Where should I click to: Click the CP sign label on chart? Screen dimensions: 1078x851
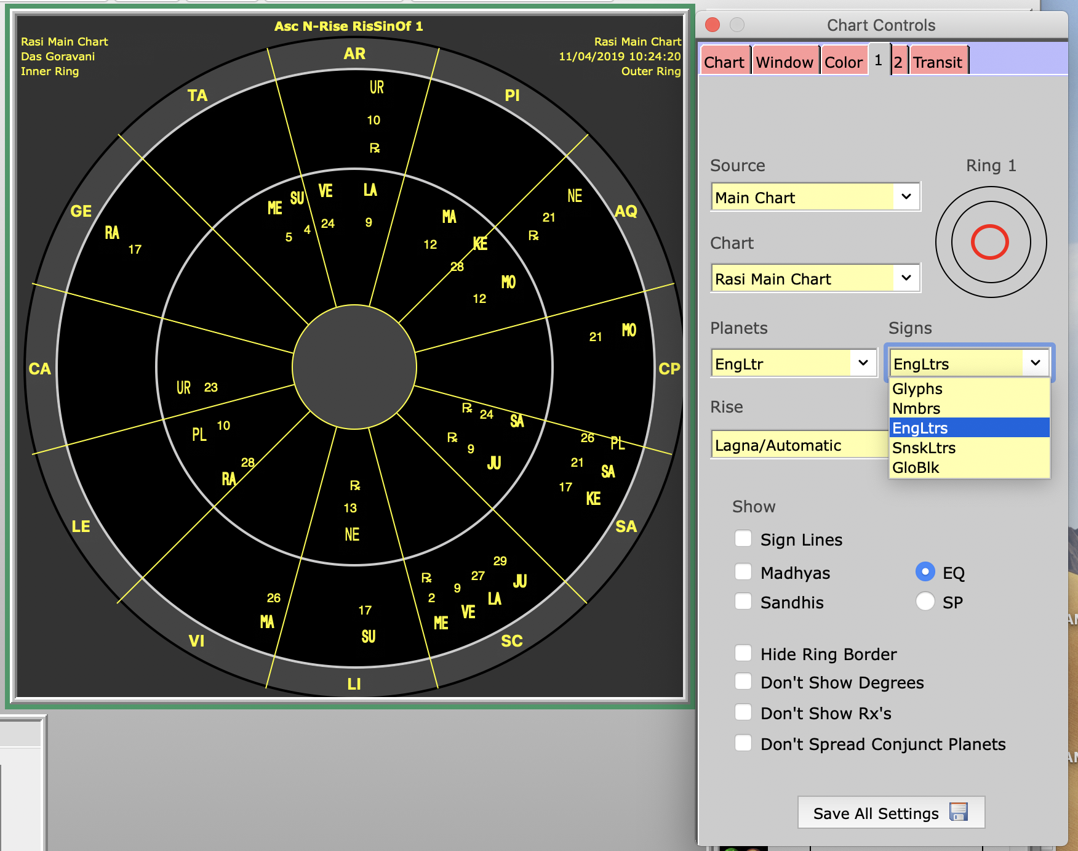[x=669, y=369]
